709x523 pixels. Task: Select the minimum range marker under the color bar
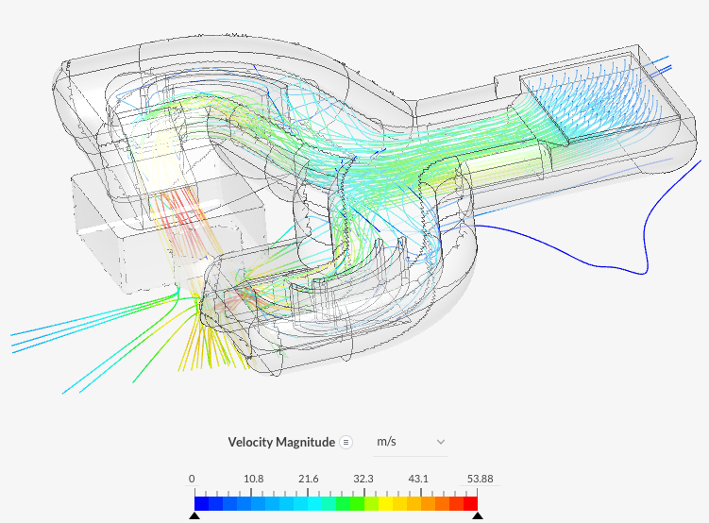[x=194, y=515]
